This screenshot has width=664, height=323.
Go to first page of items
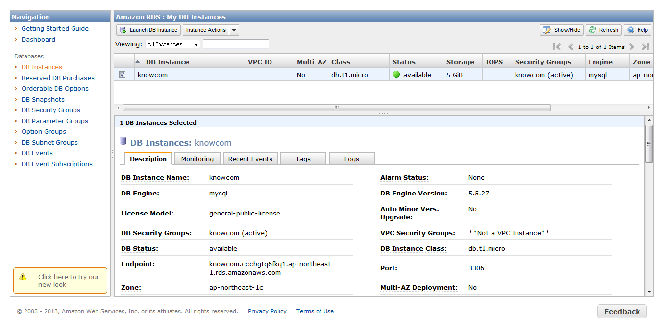[x=557, y=47]
